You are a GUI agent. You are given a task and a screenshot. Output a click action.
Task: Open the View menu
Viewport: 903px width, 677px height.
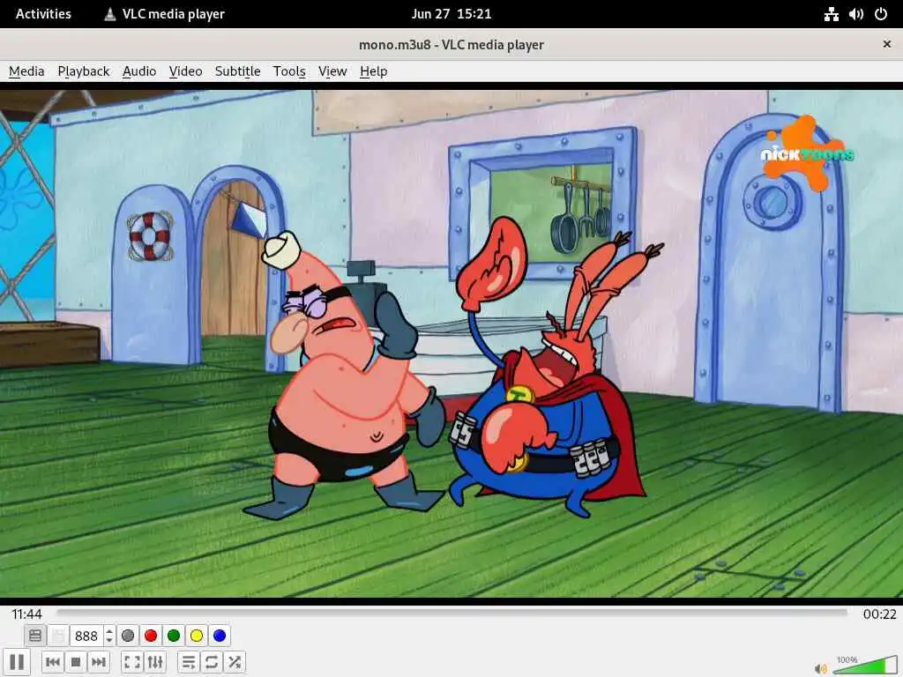coord(332,71)
